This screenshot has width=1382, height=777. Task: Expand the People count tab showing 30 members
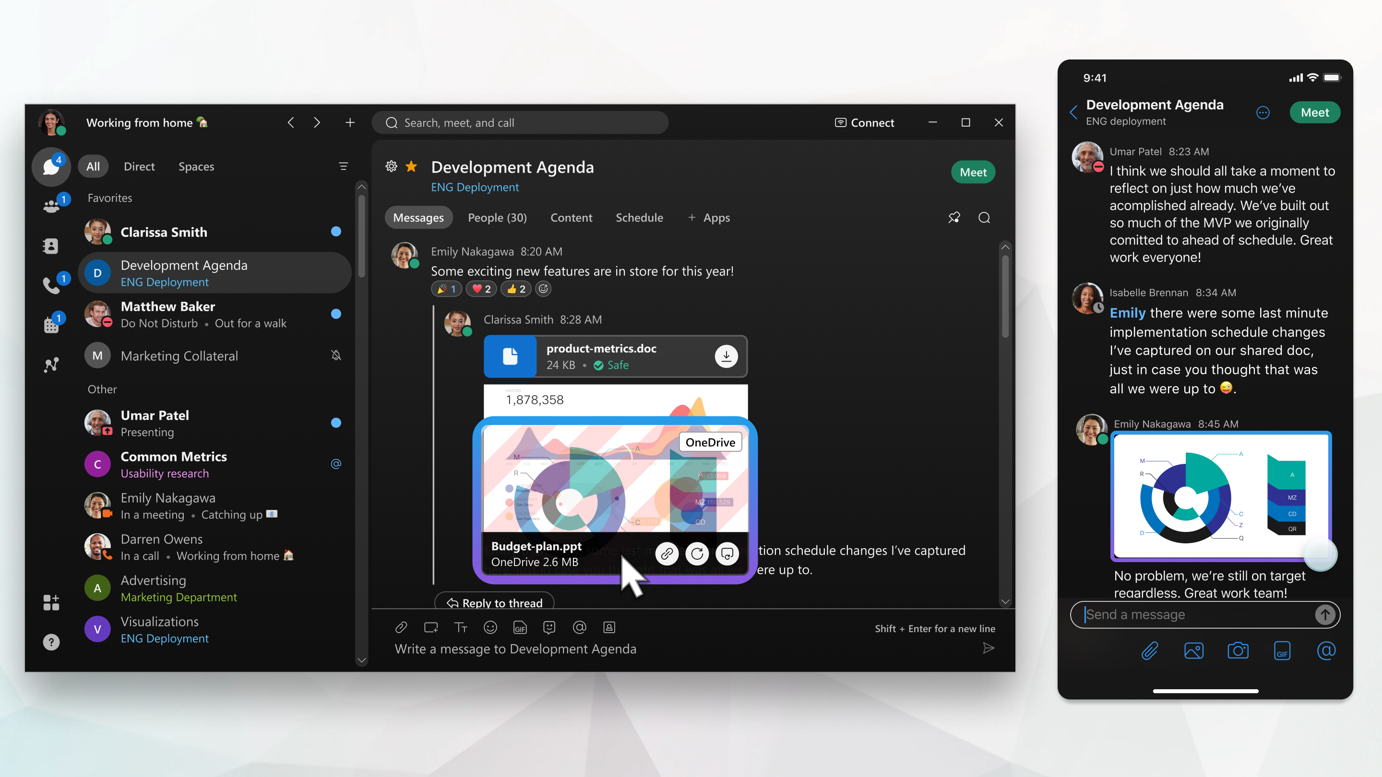[497, 217]
